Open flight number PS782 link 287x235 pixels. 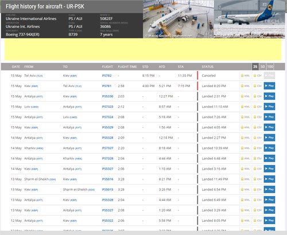[x=107, y=76]
